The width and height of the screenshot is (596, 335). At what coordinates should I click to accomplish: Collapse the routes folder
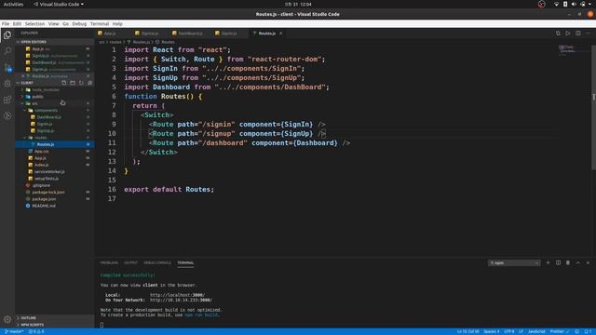40,138
